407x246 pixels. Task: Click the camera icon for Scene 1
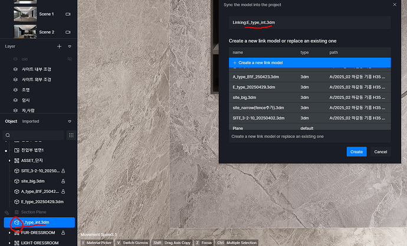pos(68,14)
